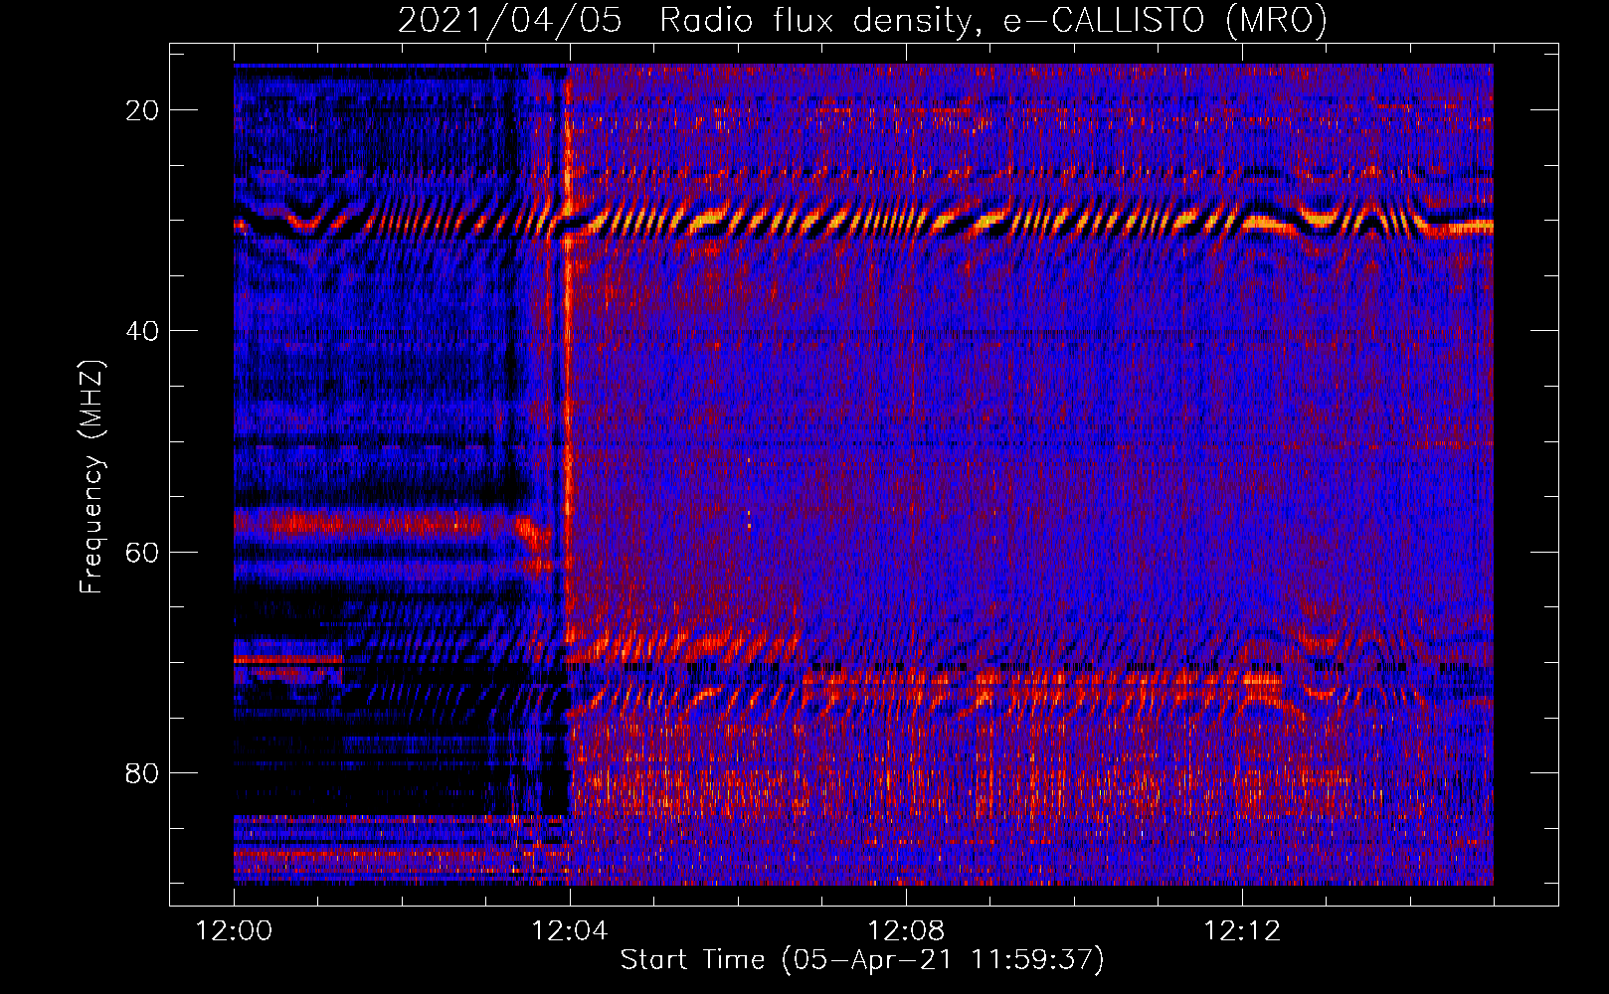Click the 'Start Time (05-Apr-21 11:59:37)' label
The image size is (1609, 994).
(862, 960)
